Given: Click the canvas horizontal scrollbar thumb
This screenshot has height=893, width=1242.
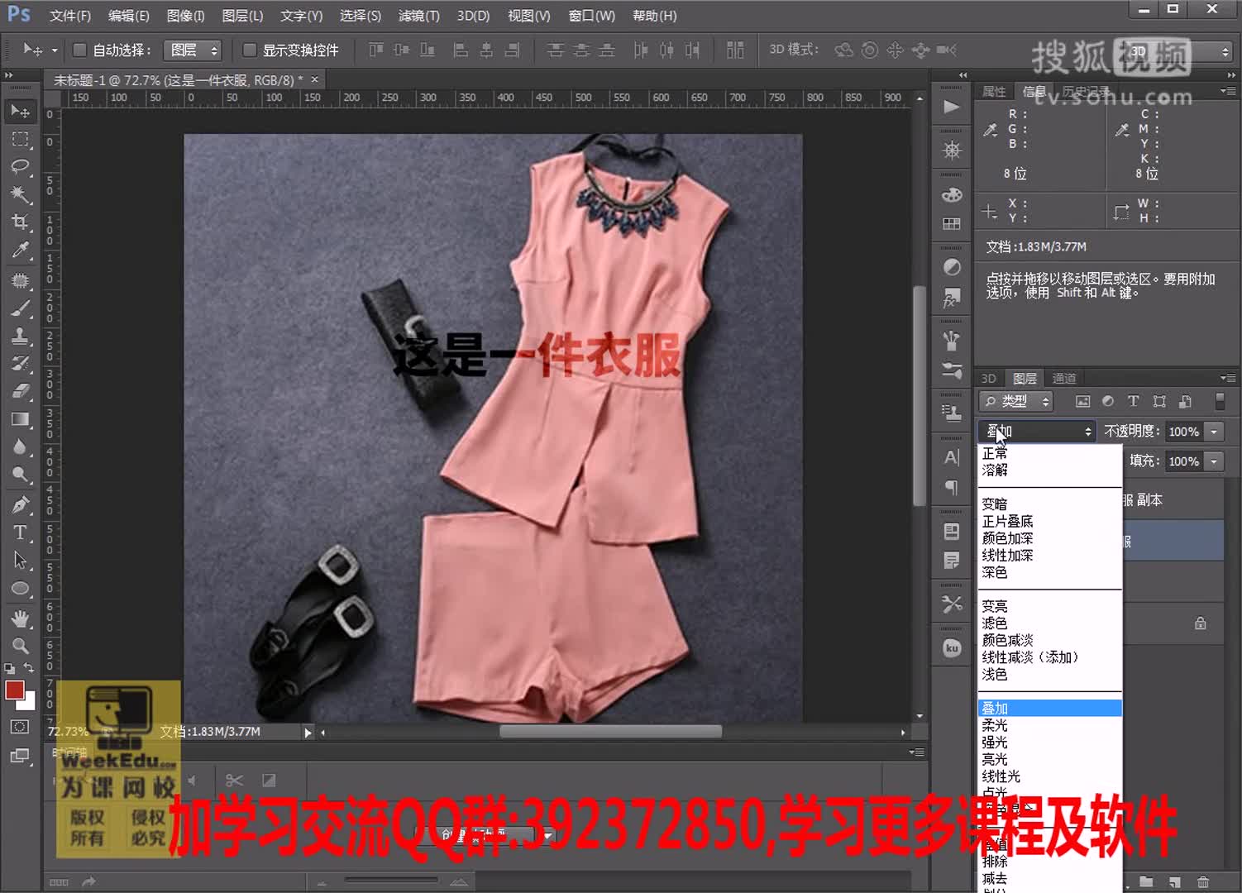Looking at the screenshot, I should tap(610, 732).
